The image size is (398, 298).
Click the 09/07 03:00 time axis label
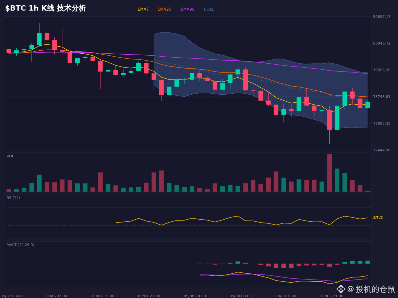12,296
